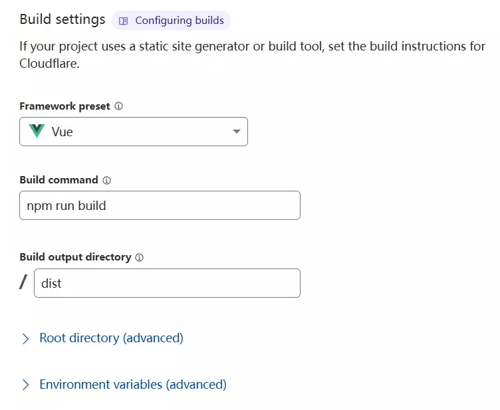This screenshot has width=500, height=410.
Task: Expand the Environment variables chevron
Action: (26, 385)
